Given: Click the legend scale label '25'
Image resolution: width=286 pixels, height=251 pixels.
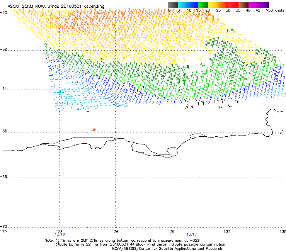Looking at the screenshot, I should (218, 10).
